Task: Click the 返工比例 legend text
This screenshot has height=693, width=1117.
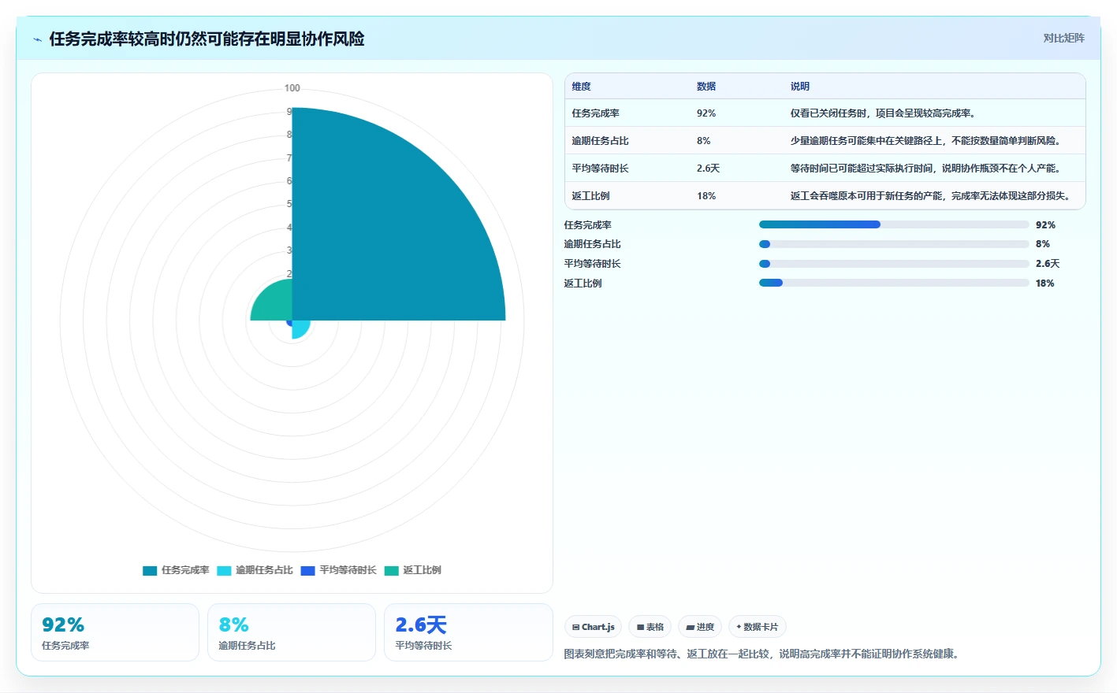Action: (422, 571)
